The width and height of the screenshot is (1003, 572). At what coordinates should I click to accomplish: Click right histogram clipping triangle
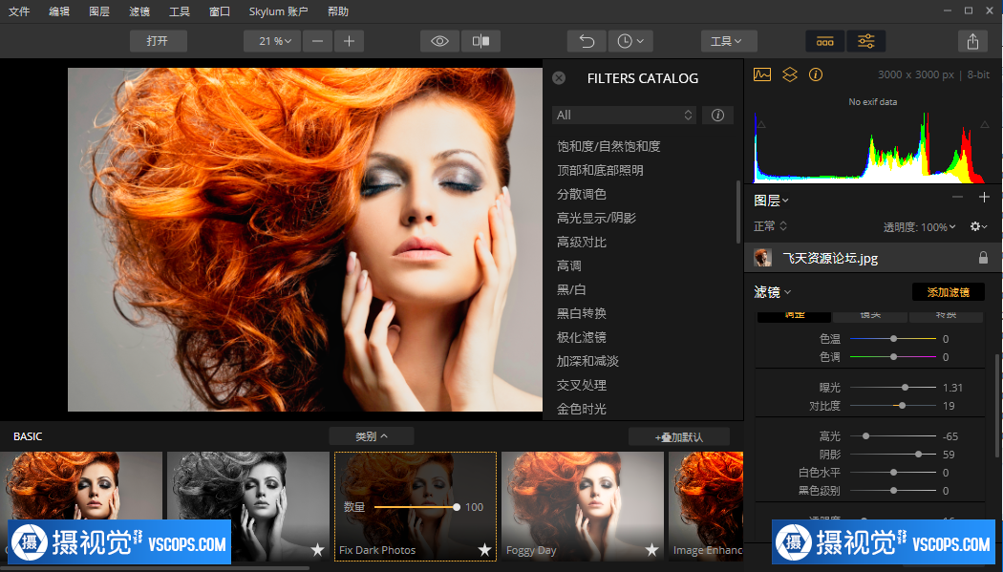click(x=985, y=125)
